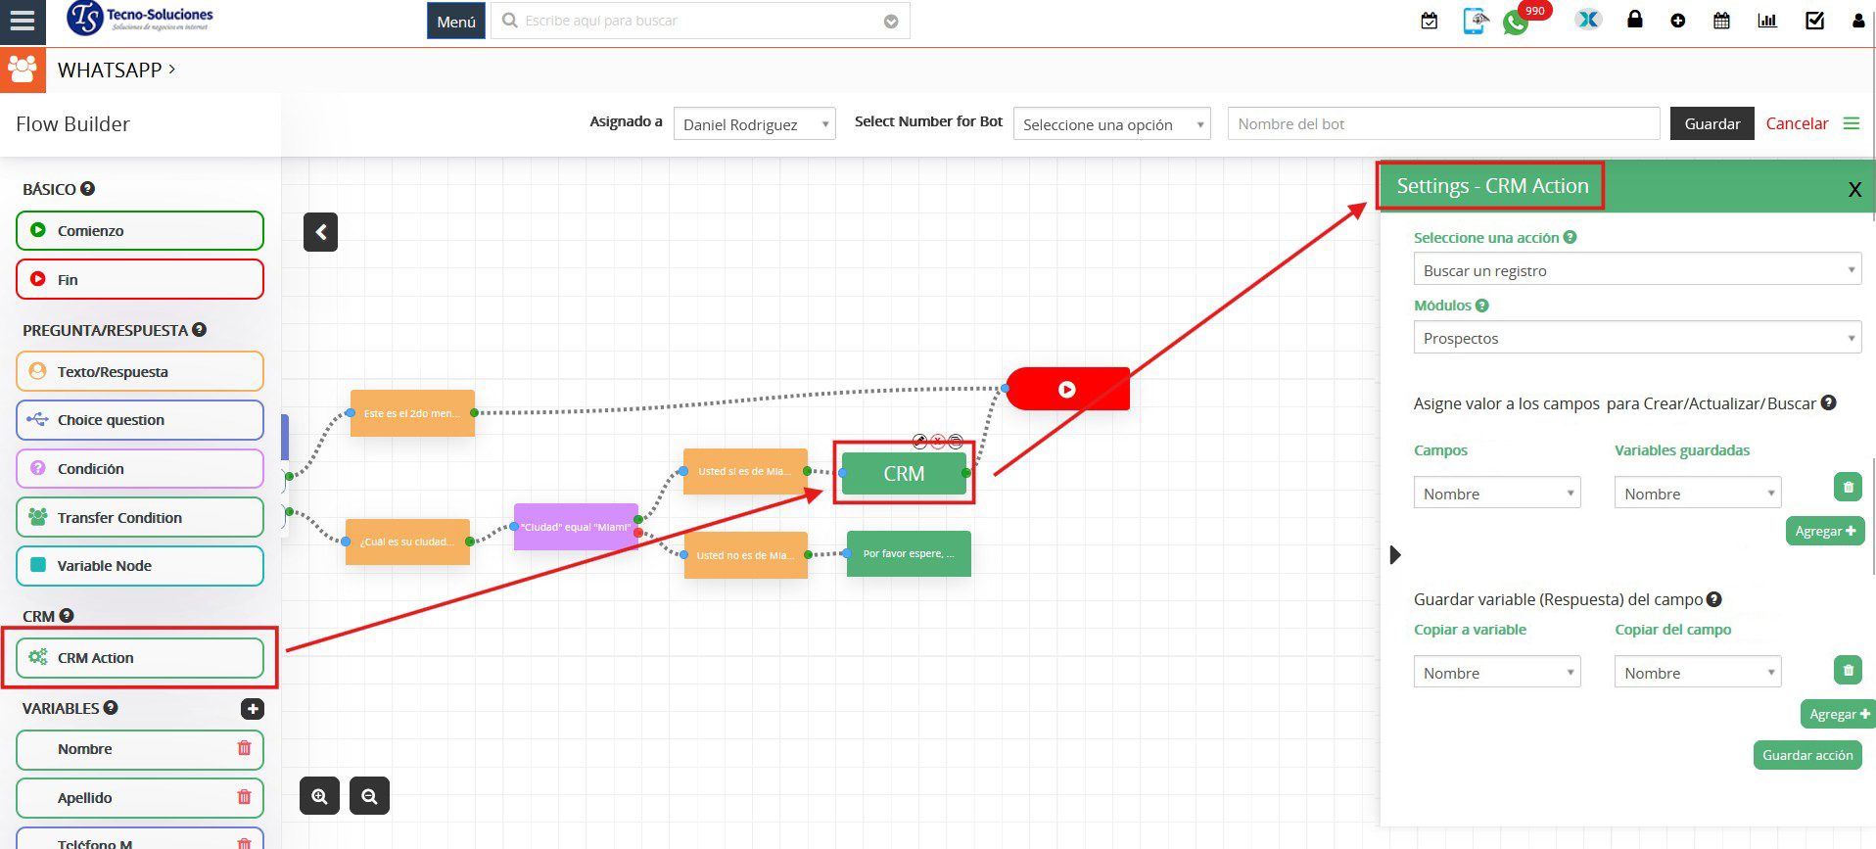Click the lock icon in header
Image resolution: width=1876 pixels, height=849 pixels.
tap(1634, 20)
